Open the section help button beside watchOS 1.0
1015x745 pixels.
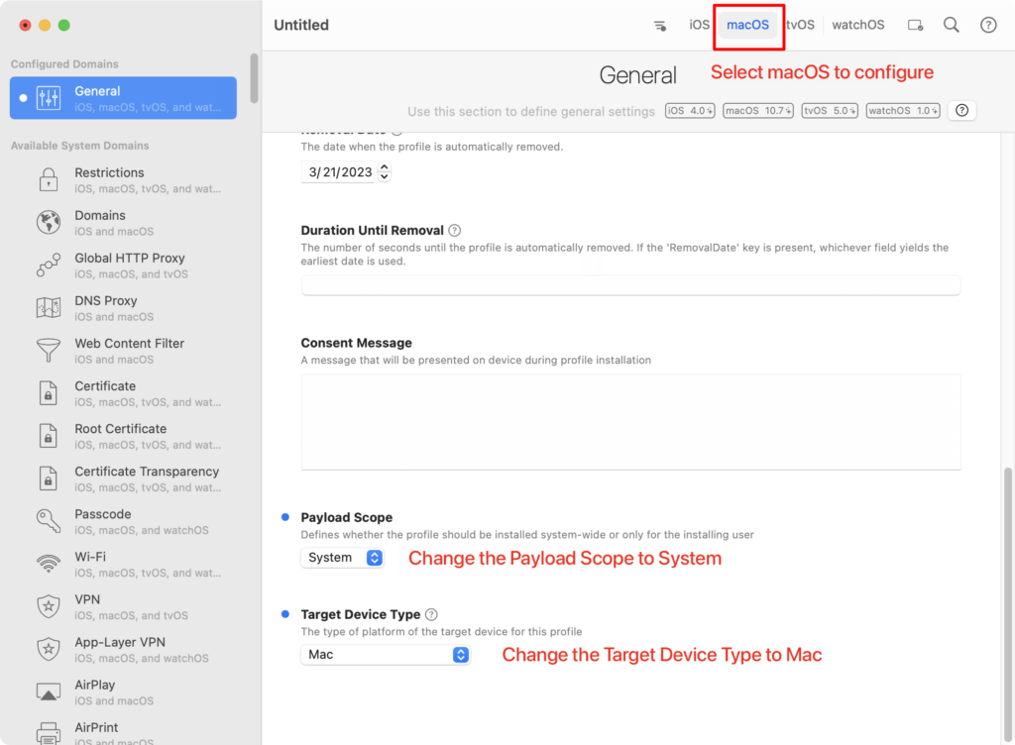[x=961, y=111]
